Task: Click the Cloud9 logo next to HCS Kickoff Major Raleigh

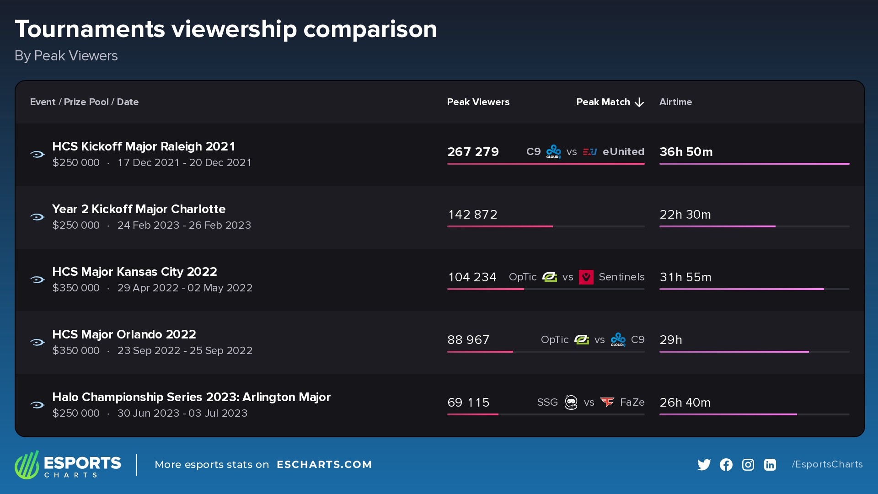Action: 553,151
